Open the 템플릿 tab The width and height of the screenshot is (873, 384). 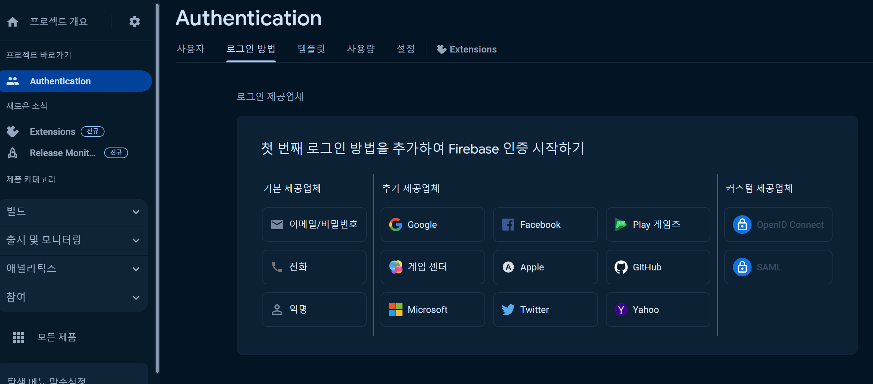point(311,49)
